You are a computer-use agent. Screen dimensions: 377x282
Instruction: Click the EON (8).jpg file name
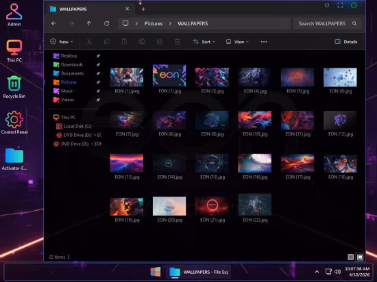click(x=170, y=134)
